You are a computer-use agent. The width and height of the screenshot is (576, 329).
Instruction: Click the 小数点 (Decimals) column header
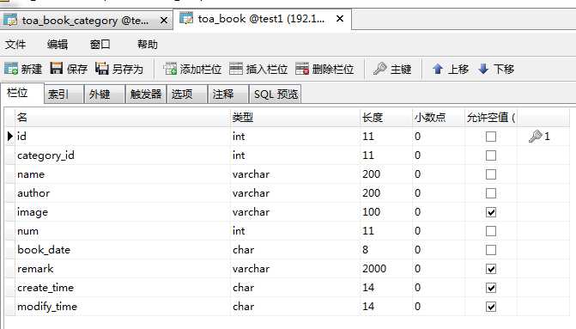click(x=439, y=118)
